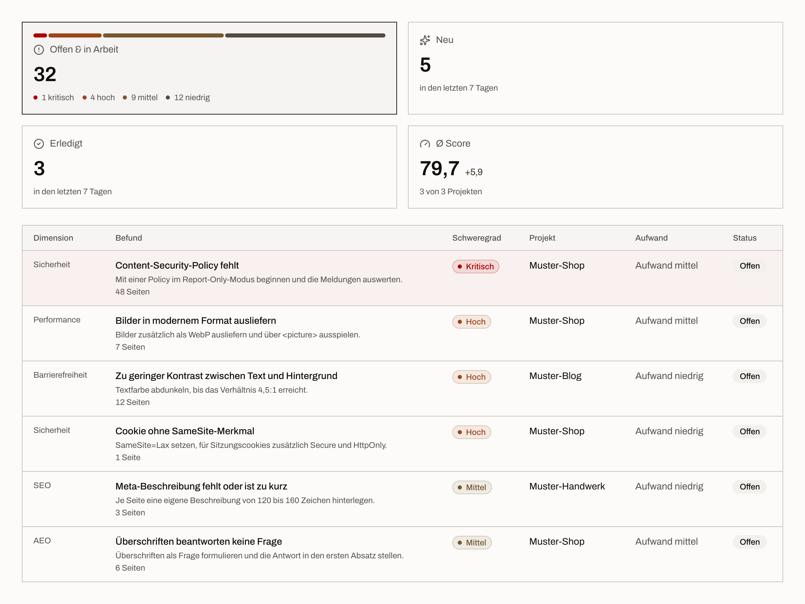Click Aufwand niedrig in Cookie row
The height and width of the screenshot is (604, 805).
669,431
